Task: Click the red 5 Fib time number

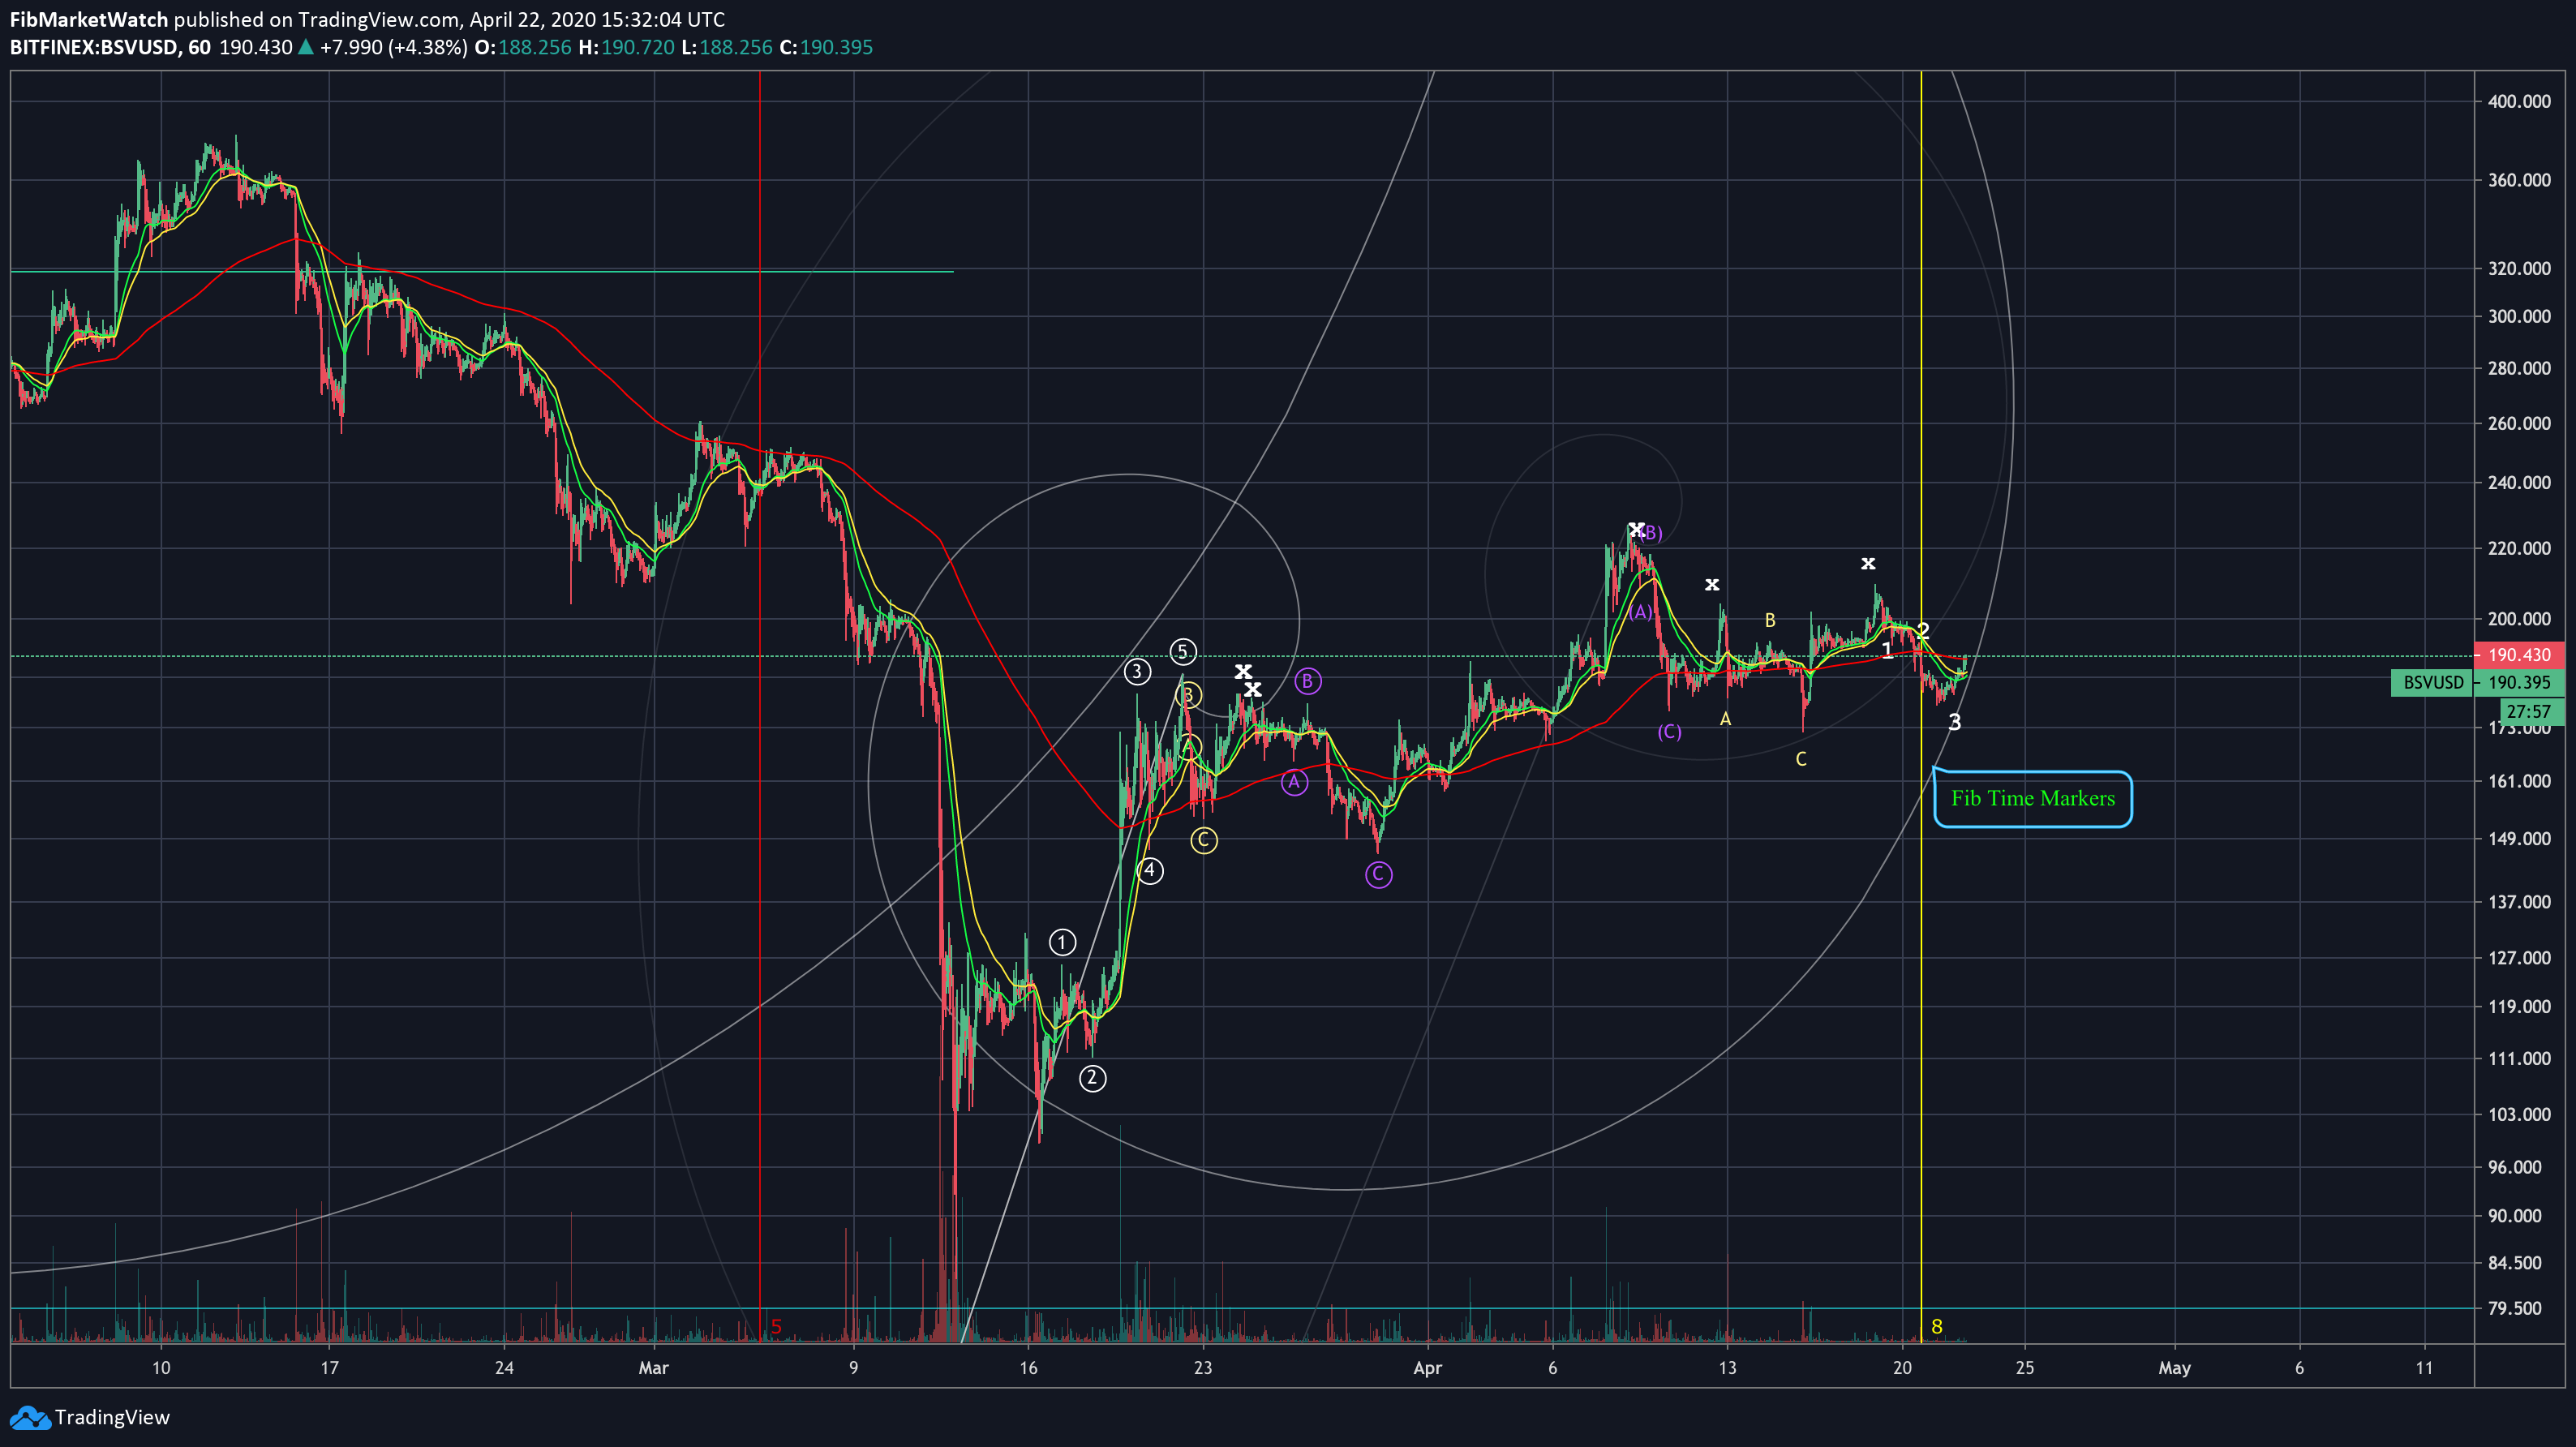Action: 776,1326
